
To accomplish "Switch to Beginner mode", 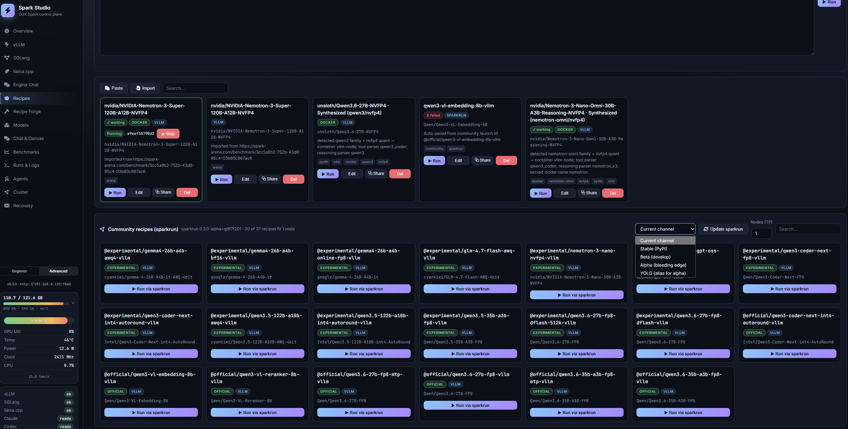I will tap(19, 271).
